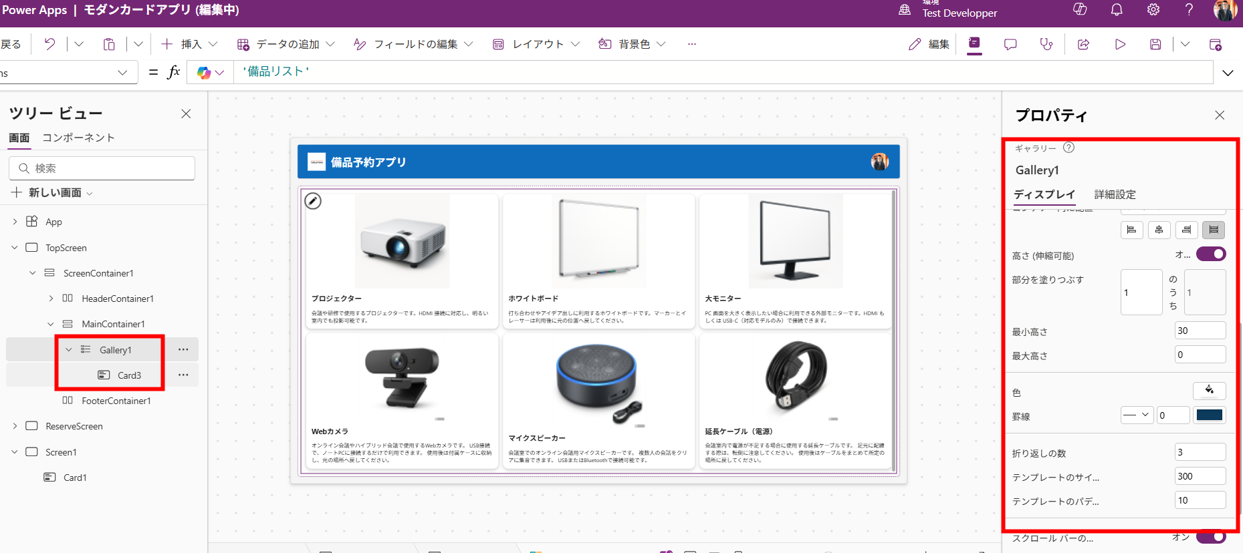Image resolution: width=1243 pixels, height=553 pixels.
Task: Click the 折り返しの数 input field
Action: [x=1200, y=452]
